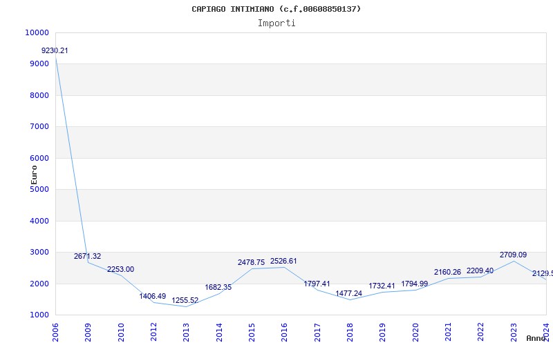The width and height of the screenshot is (553, 345).
Task: Click the 2018 year tick label
Action: click(350, 332)
